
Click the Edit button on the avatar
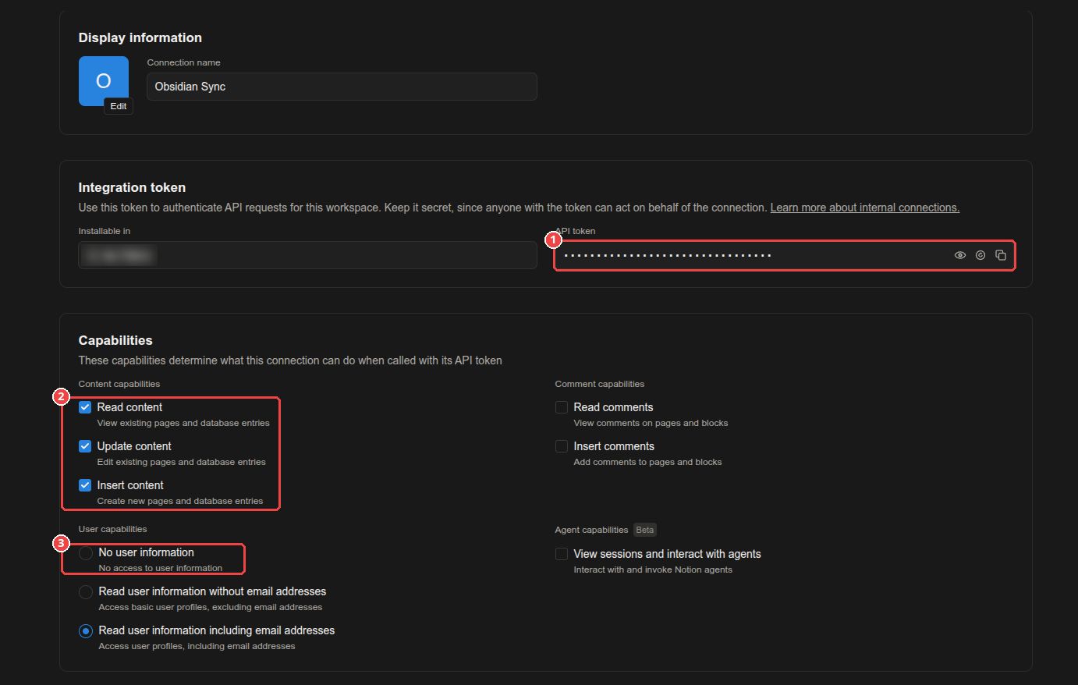(x=119, y=106)
